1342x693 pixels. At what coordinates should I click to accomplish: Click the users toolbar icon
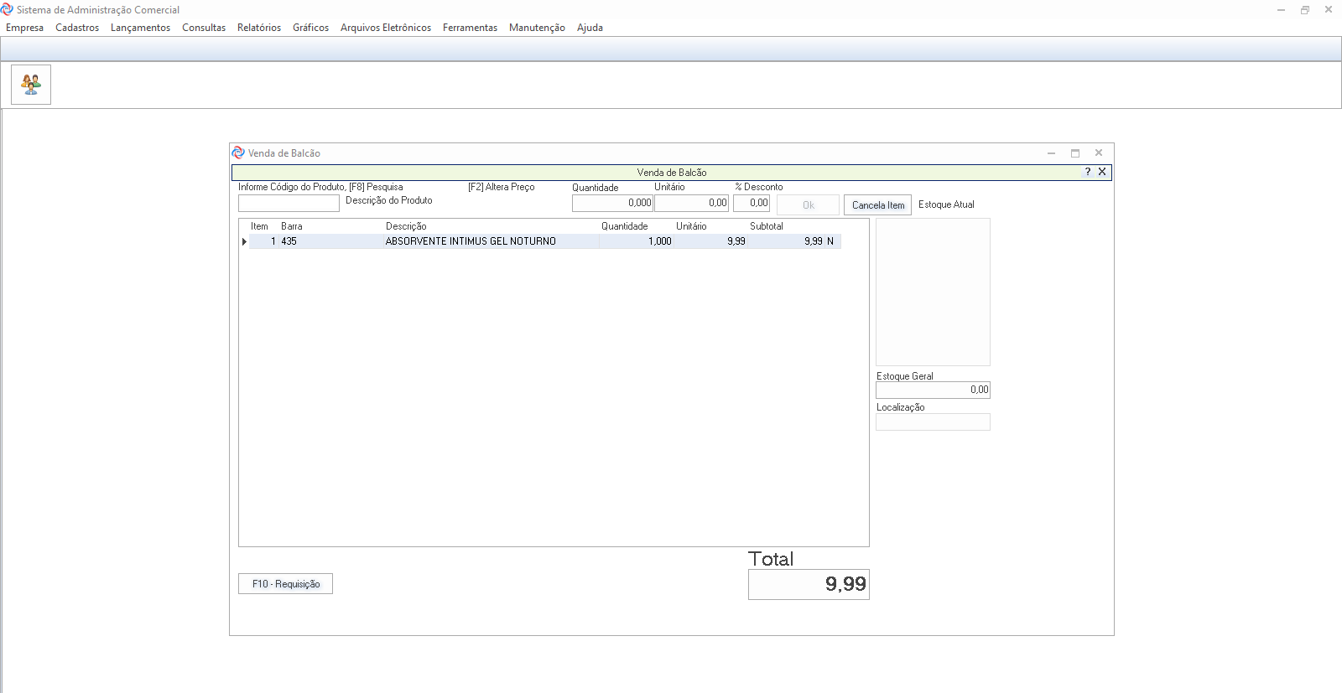31,85
